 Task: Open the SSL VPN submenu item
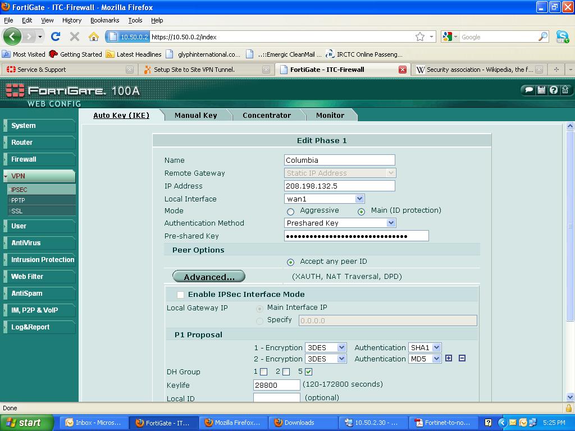click(42, 211)
